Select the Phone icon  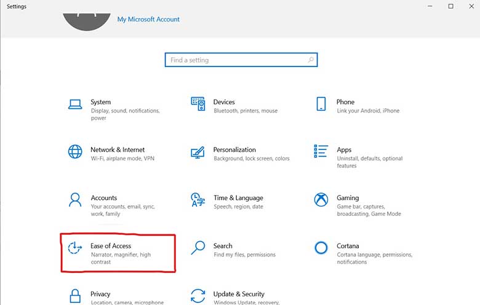click(321, 104)
